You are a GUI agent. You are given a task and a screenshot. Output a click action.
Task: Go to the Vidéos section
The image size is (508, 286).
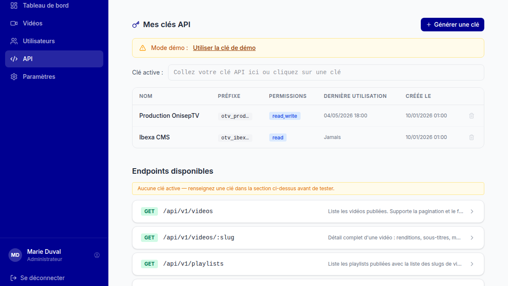(54, 23)
